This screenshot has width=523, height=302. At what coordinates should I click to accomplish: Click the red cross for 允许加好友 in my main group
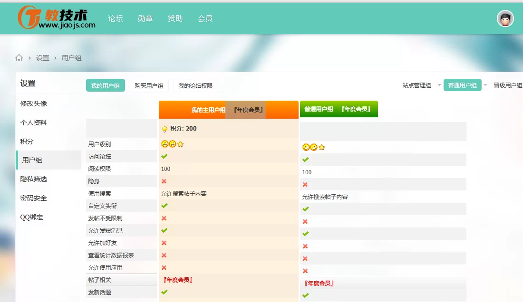(x=164, y=243)
